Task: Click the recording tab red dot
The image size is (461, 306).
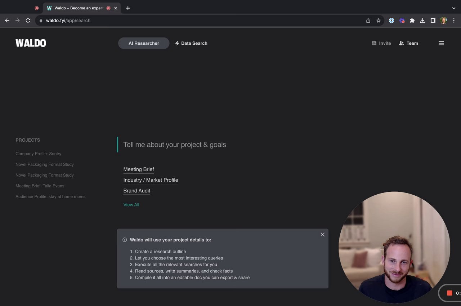Action: pos(37,8)
